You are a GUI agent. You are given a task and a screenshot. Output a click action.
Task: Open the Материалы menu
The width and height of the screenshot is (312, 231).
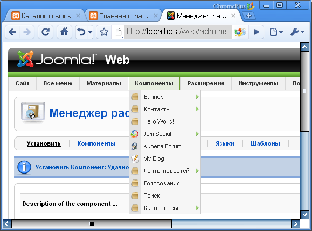tap(103, 83)
